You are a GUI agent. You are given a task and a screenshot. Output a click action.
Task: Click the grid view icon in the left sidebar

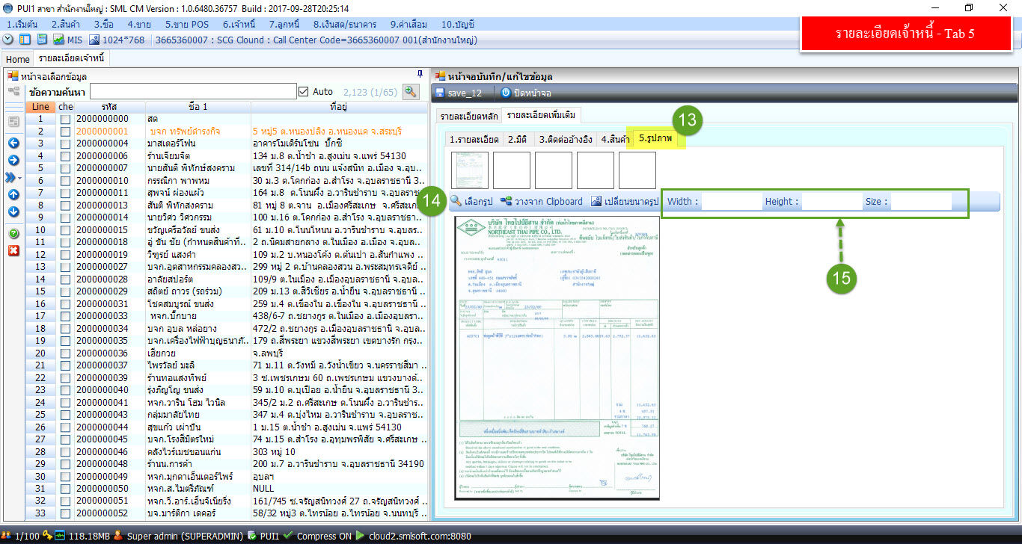point(13,121)
